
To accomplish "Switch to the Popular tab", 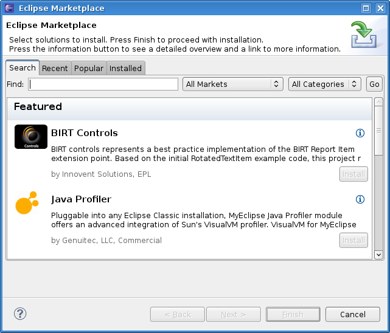I will click(x=89, y=68).
